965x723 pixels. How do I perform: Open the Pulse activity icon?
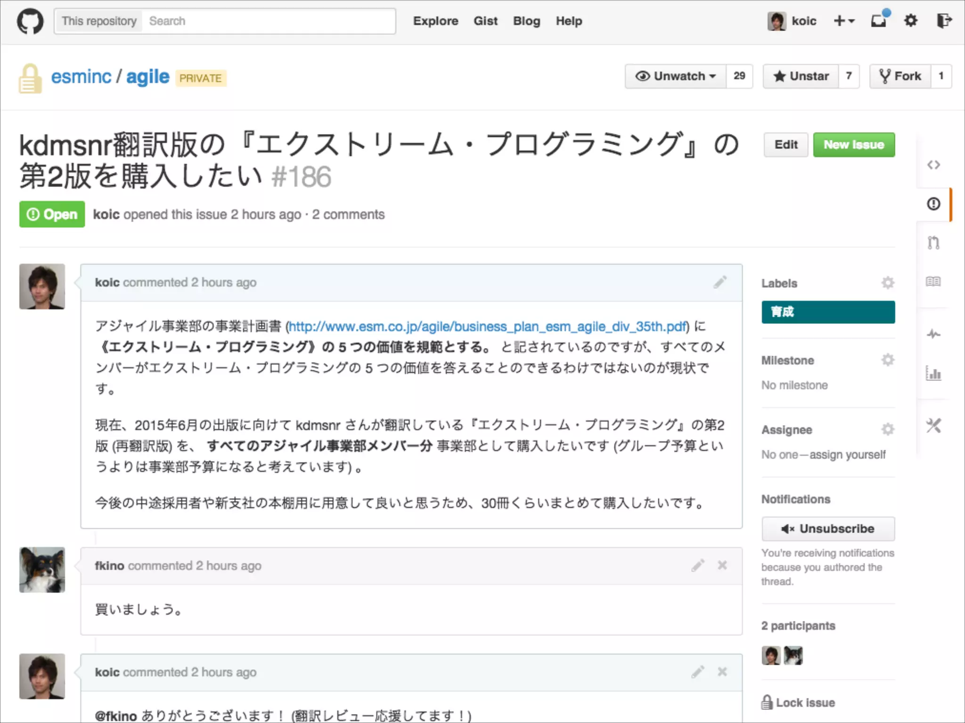[933, 334]
